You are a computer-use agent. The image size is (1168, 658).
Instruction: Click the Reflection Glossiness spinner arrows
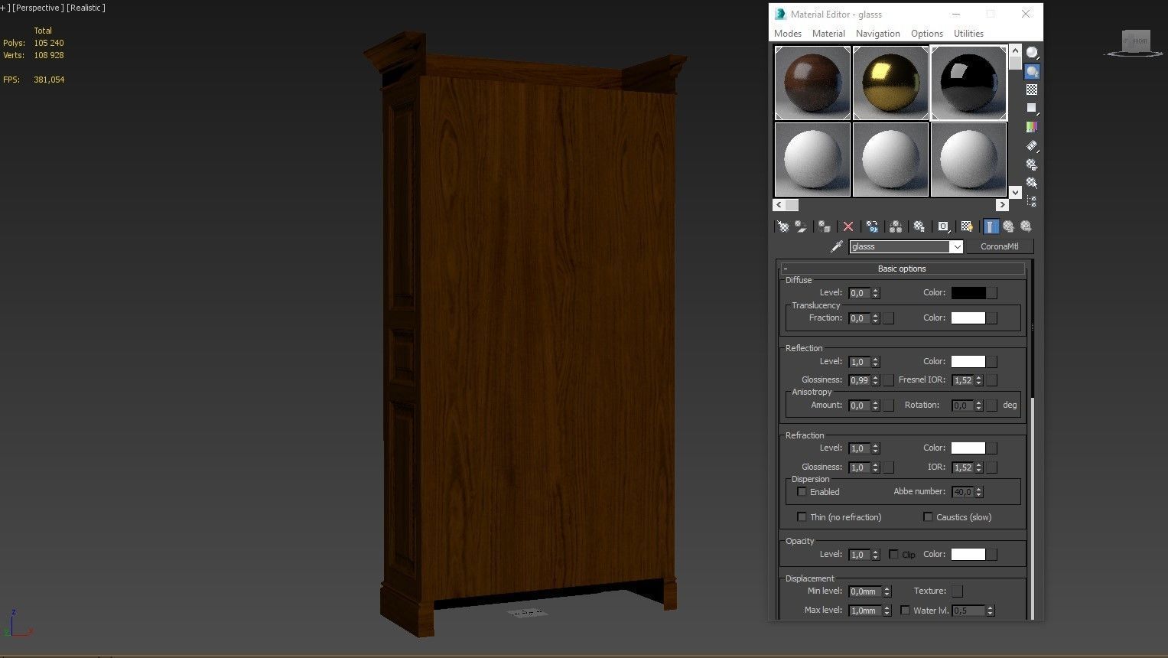875,380
